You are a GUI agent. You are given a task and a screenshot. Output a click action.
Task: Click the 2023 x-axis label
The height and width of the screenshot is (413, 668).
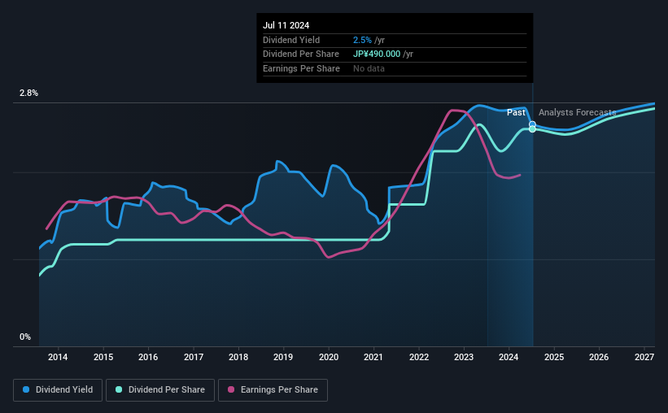point(464,357)
